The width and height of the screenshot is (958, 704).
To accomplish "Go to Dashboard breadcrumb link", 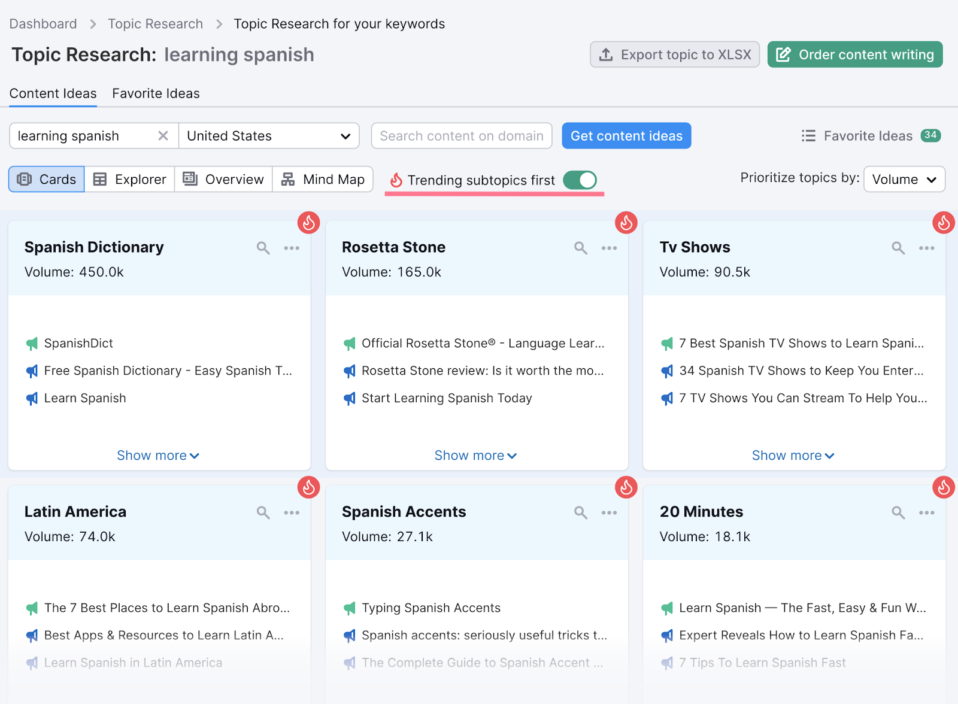I will click(43, 24).
